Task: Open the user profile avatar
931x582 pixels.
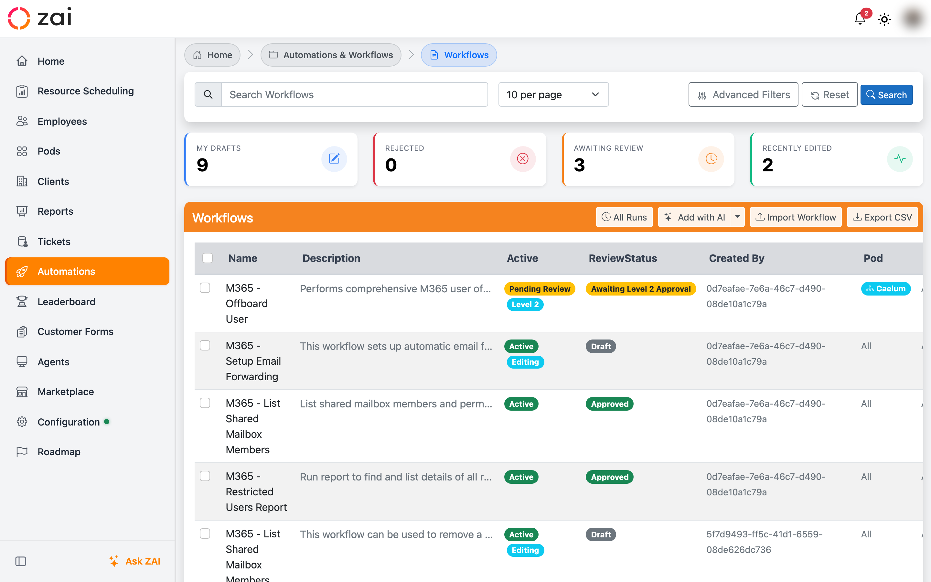Action: (x=913, y=18)
